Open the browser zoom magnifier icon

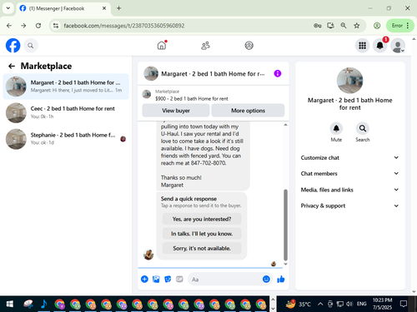click(x=344, y=26)
